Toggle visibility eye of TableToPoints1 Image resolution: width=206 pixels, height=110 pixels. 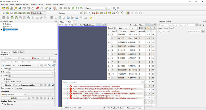click(x=1, y=29)
